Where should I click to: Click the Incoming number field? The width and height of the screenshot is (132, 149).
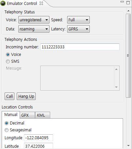[80, 47]
